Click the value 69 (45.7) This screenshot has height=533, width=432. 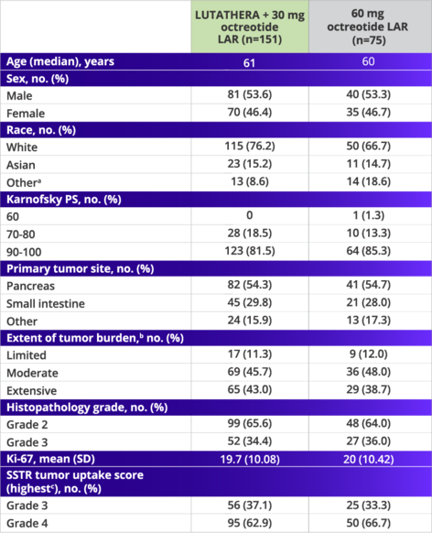click(x=250, y=372)
